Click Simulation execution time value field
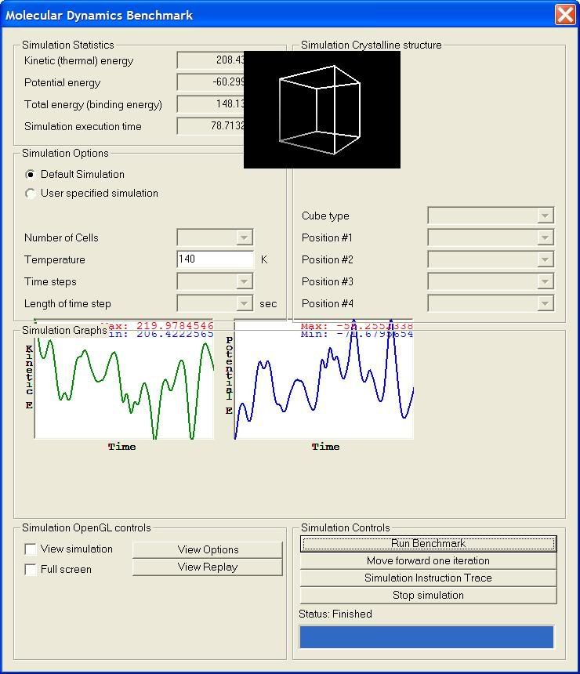Viewport: 580px width, 674px height. coord(211,126)
